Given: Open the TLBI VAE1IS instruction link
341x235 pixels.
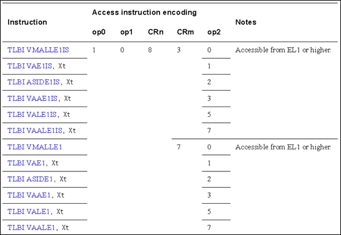Looking at the screenshot, I should (30, 66).
